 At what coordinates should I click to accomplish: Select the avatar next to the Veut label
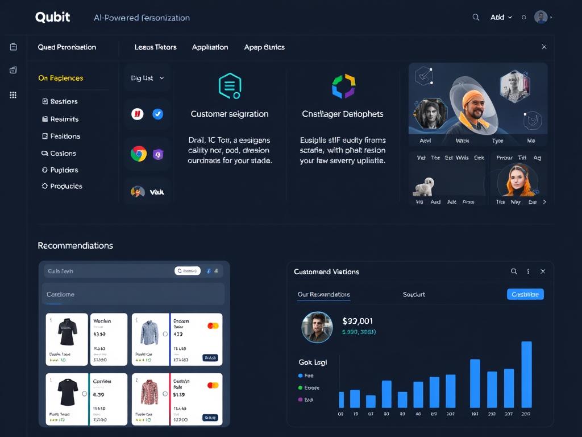138,192
